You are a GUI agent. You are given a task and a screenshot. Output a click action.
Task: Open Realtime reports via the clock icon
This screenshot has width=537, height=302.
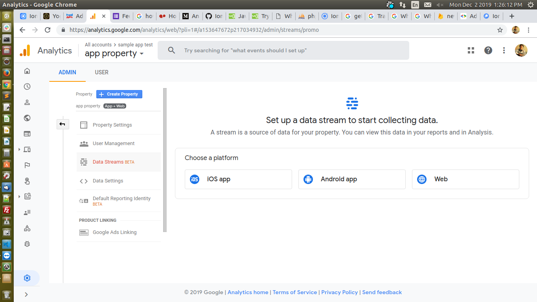click(27, 86)
